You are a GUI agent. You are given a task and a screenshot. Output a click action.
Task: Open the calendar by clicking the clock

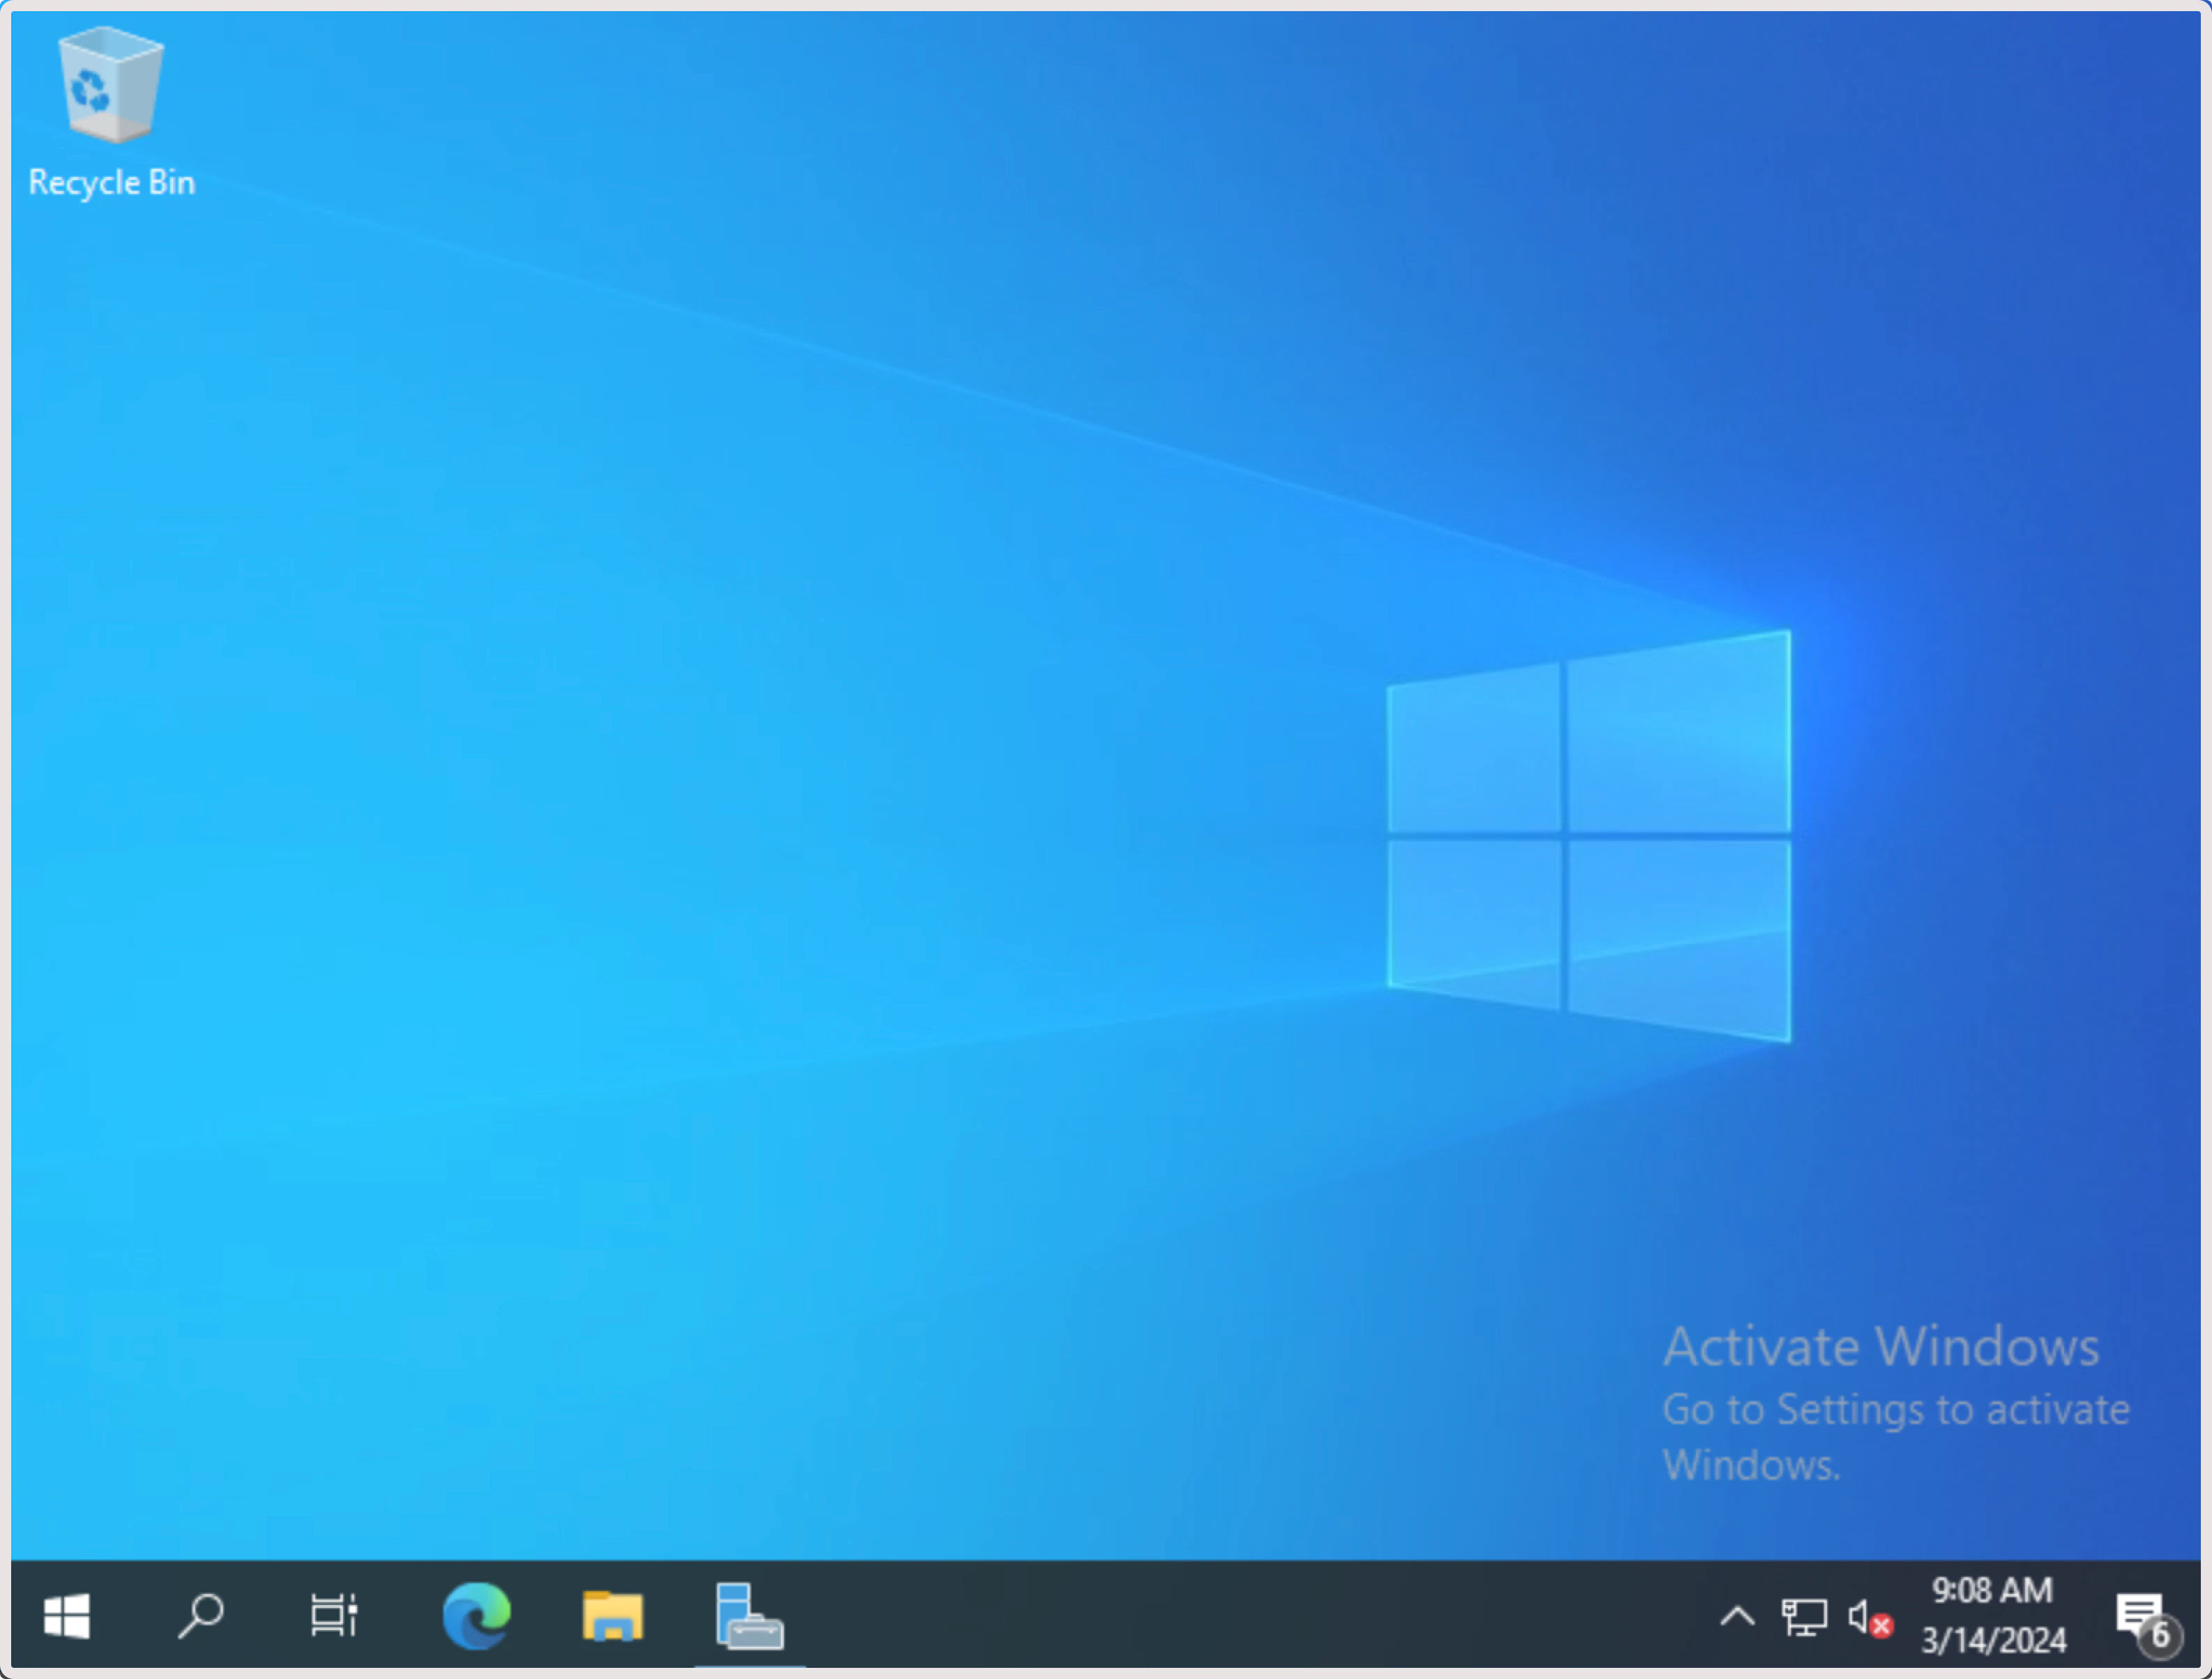[1992, 1590]
